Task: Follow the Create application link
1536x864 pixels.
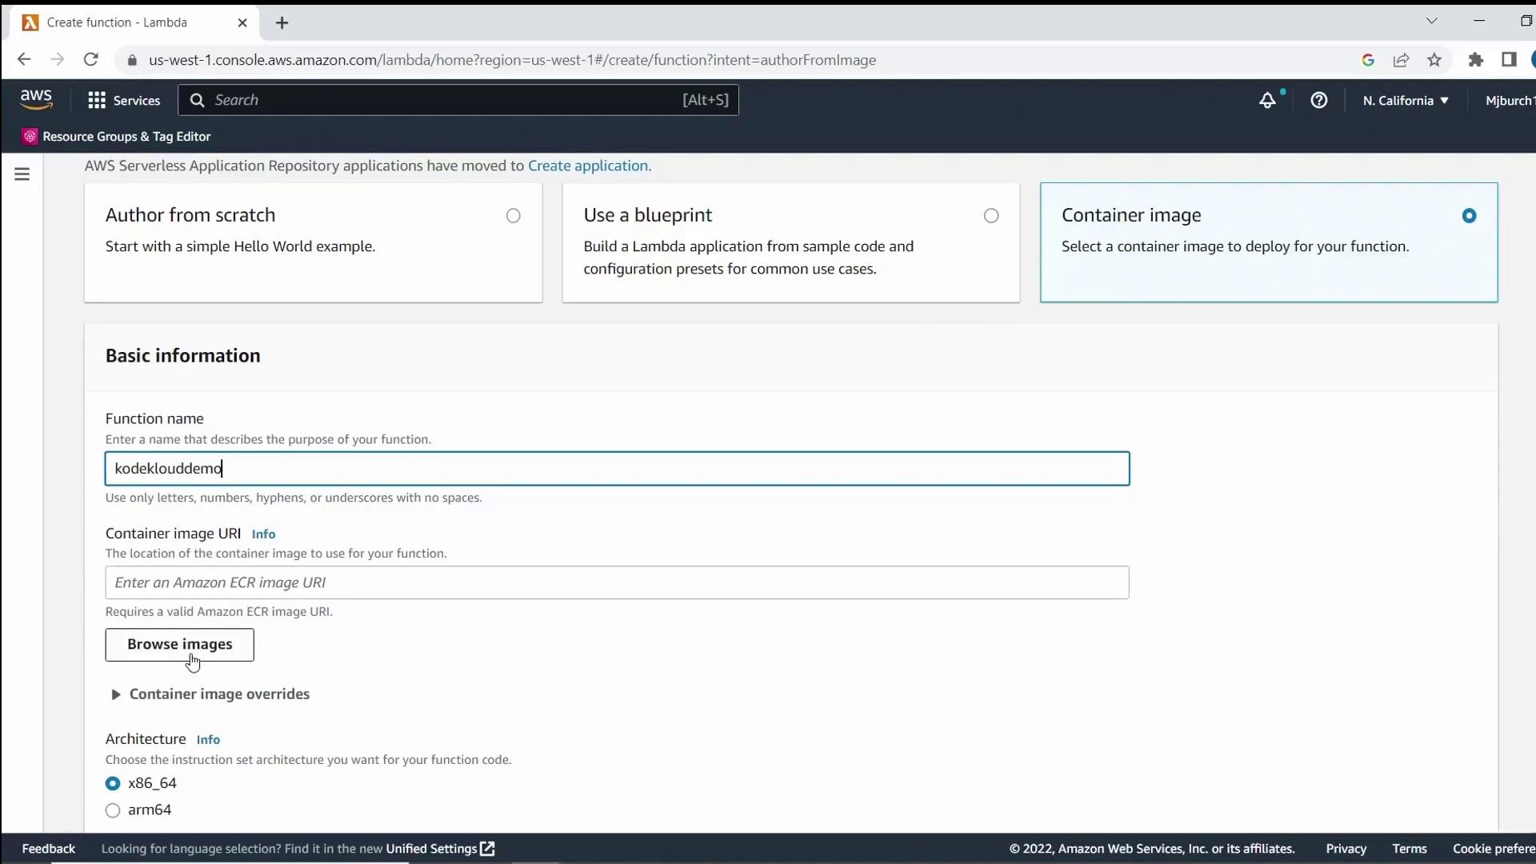Action: (588, 166)
